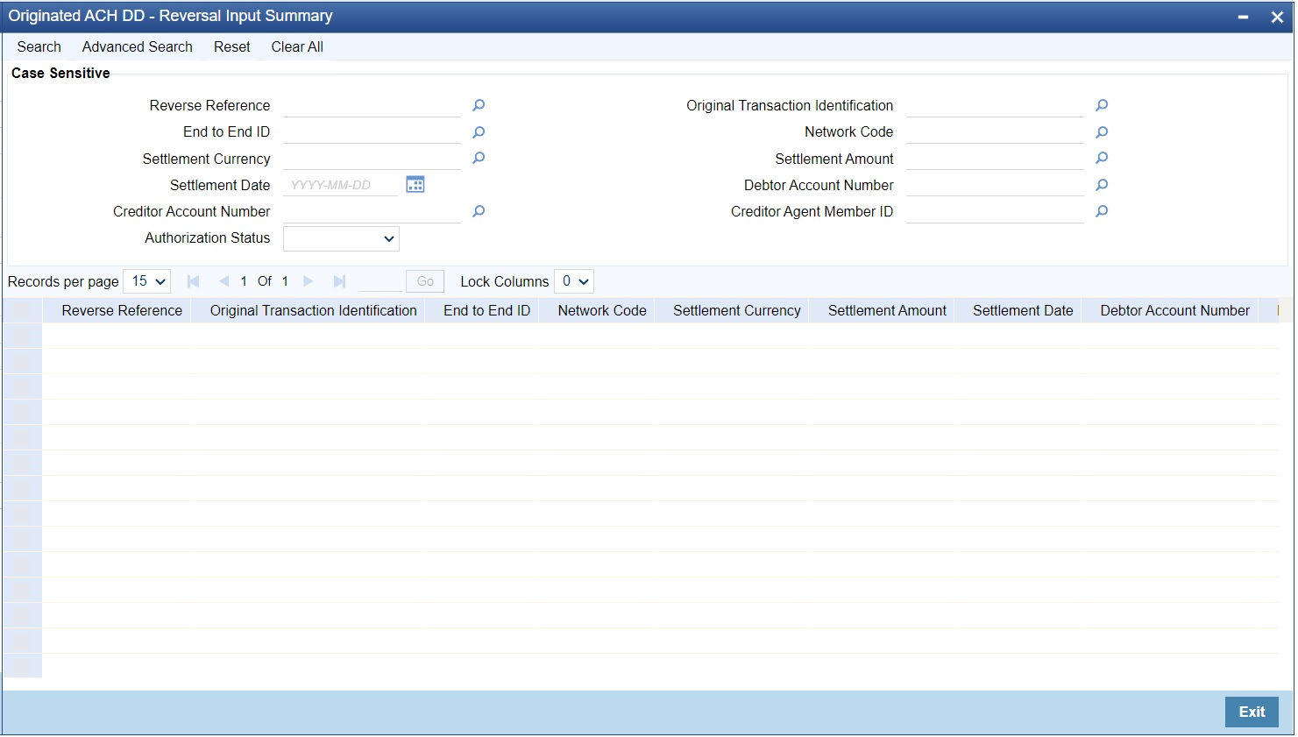Focus the Creditor Agent Member ID field
The image size is (1298, 737).
tap(995, 211)
